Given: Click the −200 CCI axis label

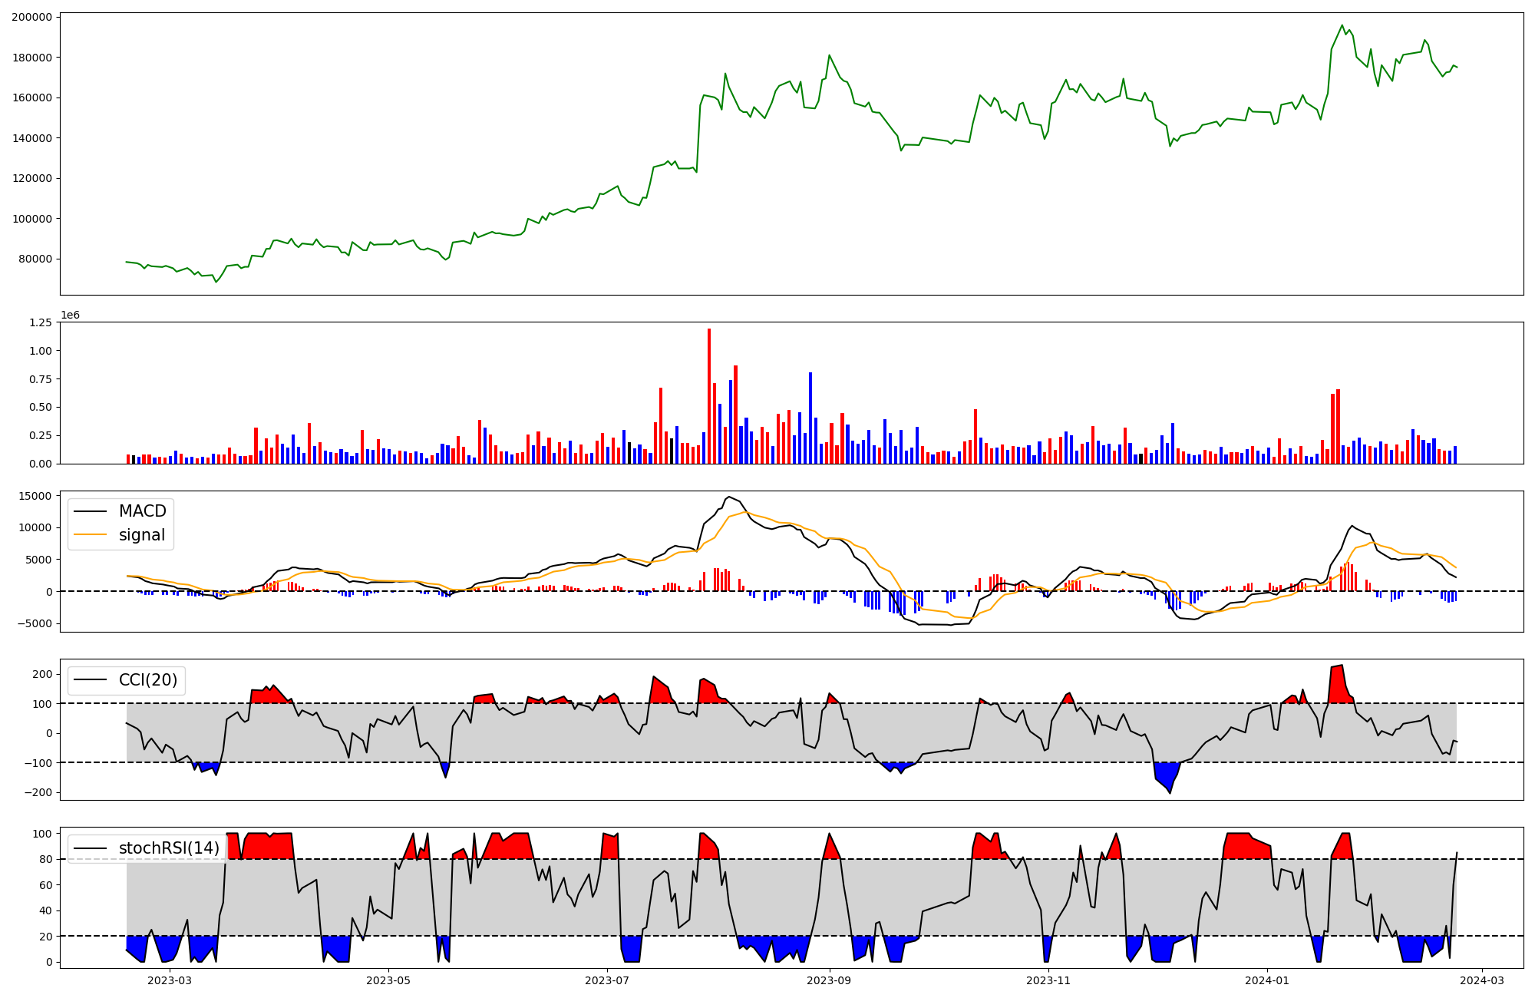Looking at the screenshot, I should (x=37, y=792).
